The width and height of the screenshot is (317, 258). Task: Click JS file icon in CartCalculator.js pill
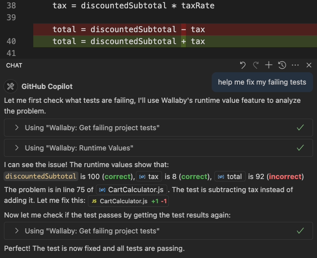click(x=94, y=201)
